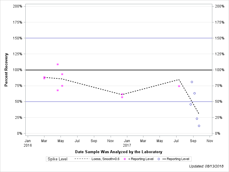Click the right axis 0% label
The image size is (229, 172).
[x=218, y=133]
